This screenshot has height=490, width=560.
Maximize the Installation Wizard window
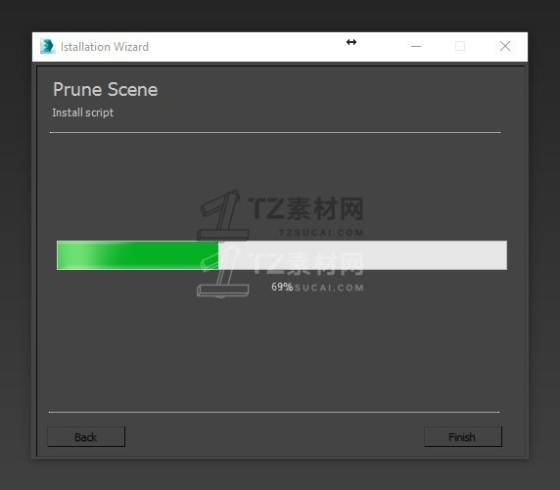click(460, 46)
